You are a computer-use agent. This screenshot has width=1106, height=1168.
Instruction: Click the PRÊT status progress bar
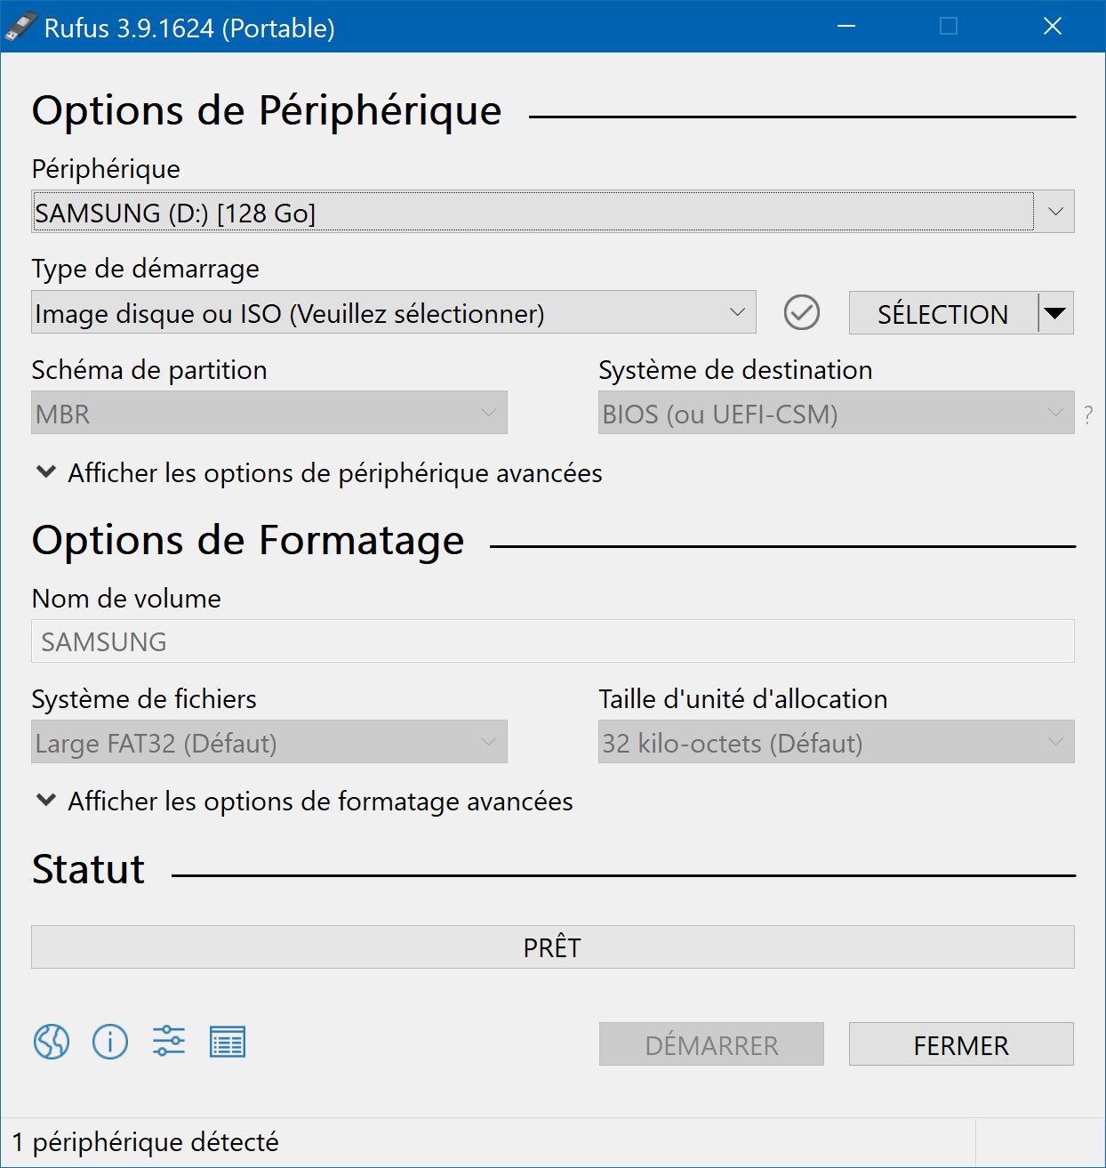click(553, 947)
